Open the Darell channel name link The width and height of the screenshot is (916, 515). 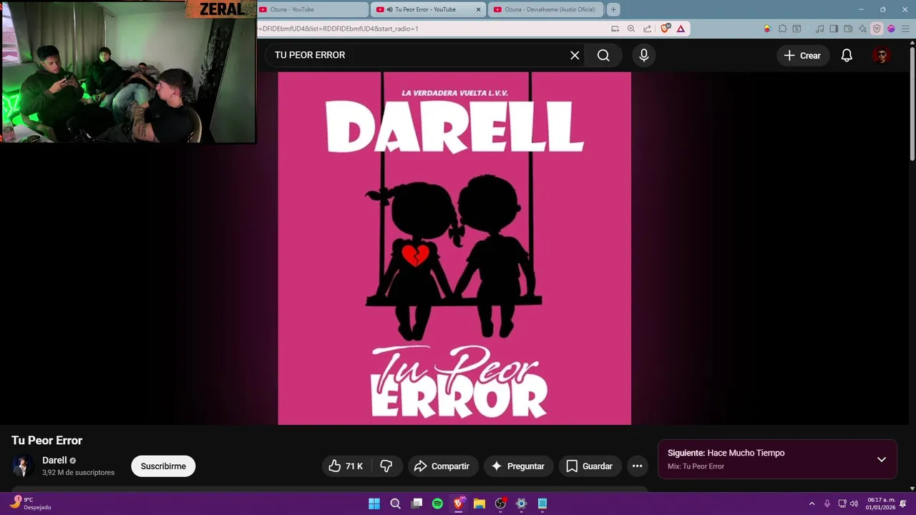(x=54, y=460)
